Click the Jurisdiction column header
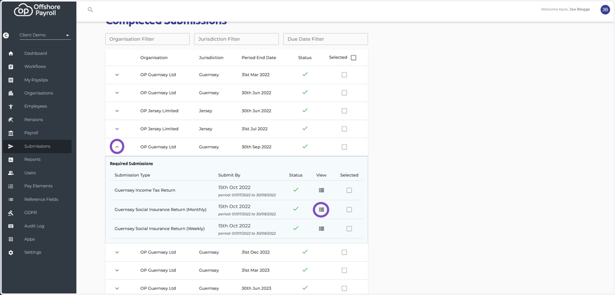 click(211, 57)
